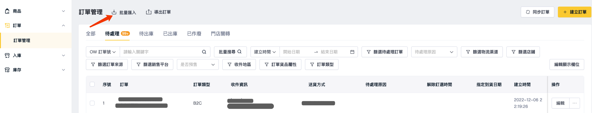Click the 建立訂單 button
The width and height of the screenshot is (592, 113).
(575, 12)
